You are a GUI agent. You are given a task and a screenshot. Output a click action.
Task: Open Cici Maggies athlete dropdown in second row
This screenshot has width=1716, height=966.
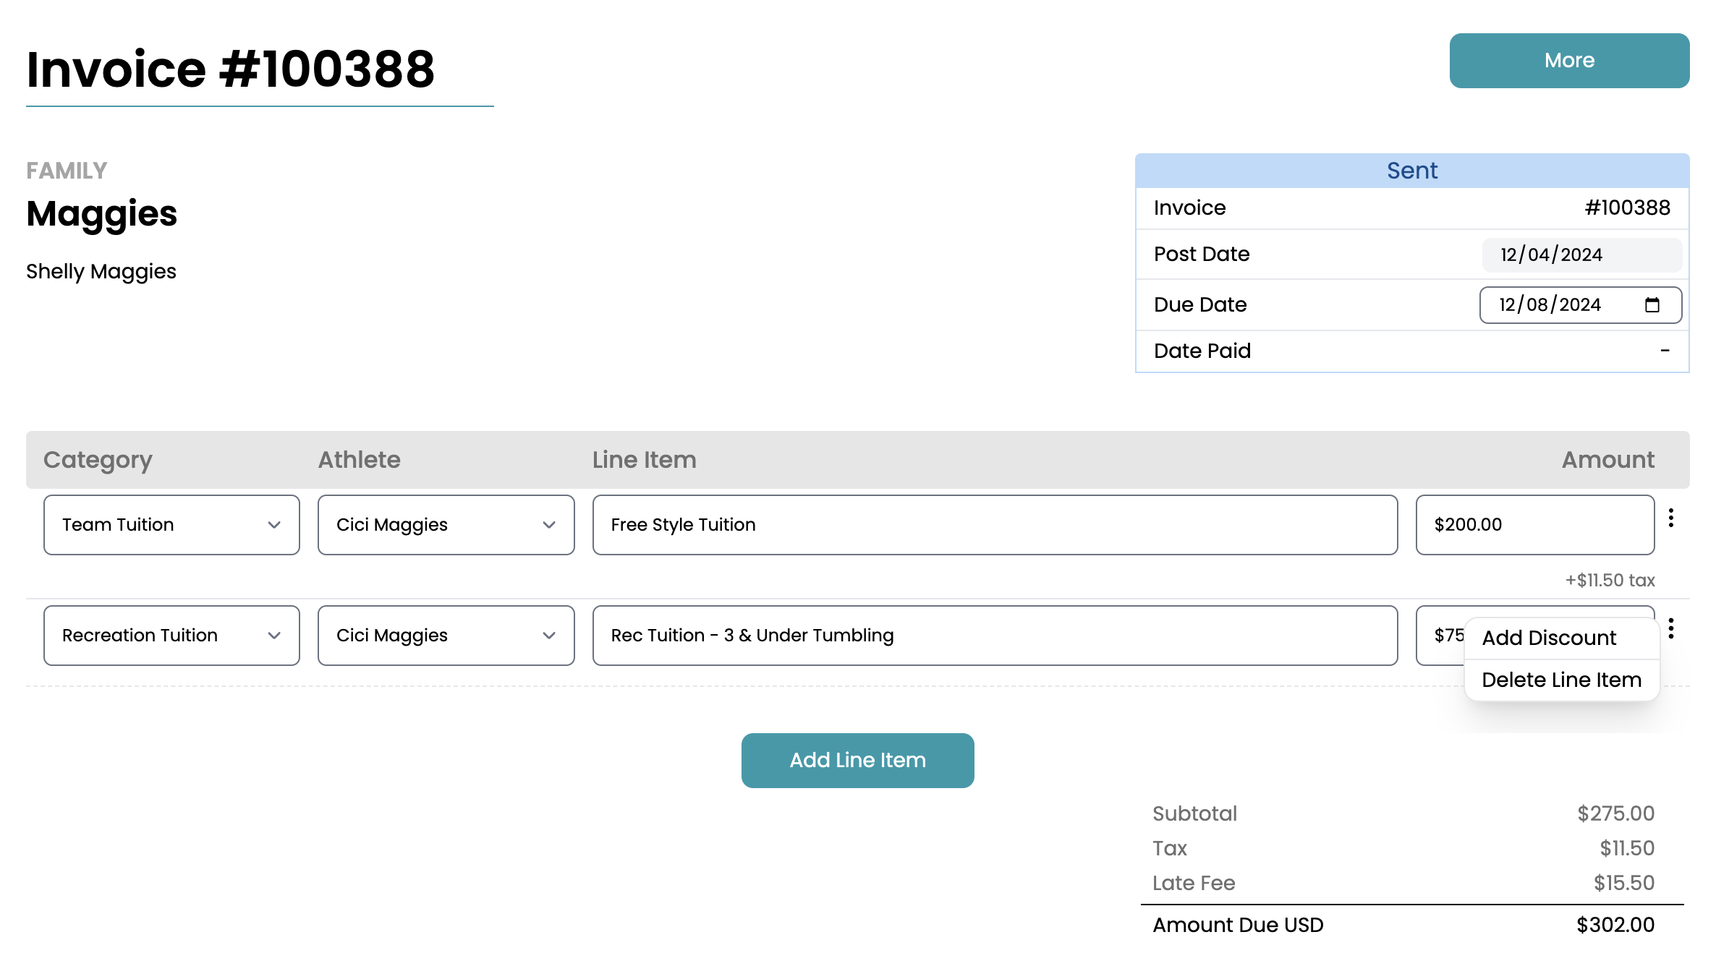point(446,636)
